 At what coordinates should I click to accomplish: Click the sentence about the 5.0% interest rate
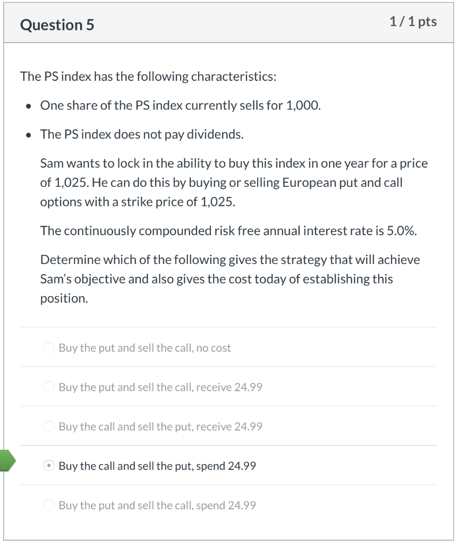[228, 231]
